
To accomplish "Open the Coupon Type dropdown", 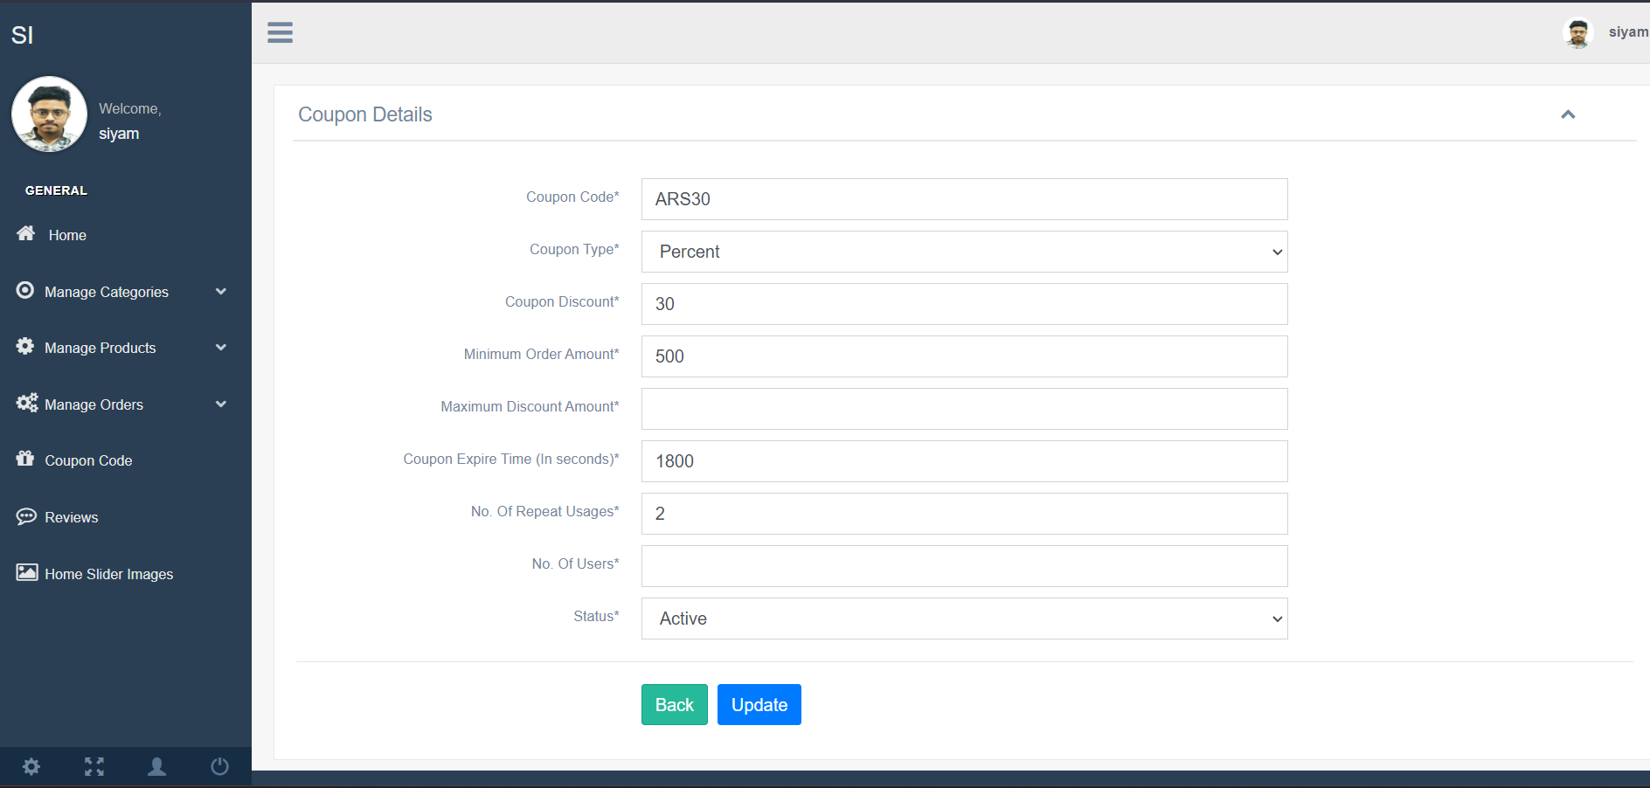I will click(x=964, y=252).
